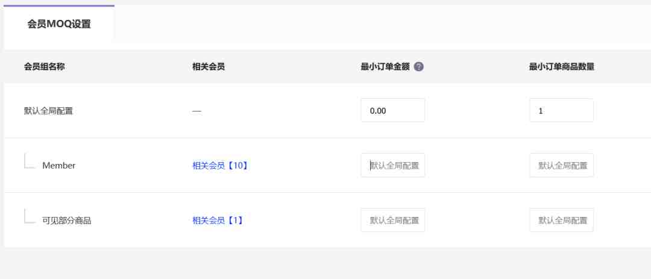Click Member group minimum order amount input
The height and width of the screenshot is (279, 651).
(x=393, y=166)
